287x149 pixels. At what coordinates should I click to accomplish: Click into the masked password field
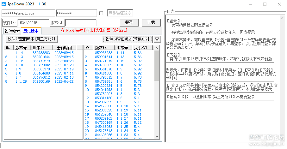point(76,13)
